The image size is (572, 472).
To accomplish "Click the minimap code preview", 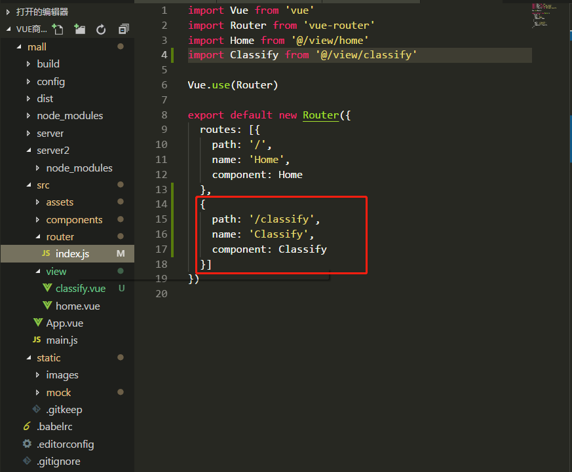I will pos(544,15).
